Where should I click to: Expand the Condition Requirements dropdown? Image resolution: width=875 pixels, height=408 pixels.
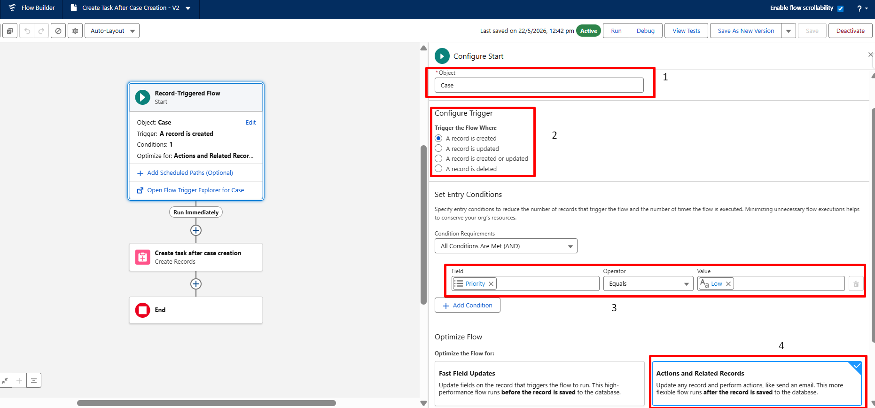pos(506,246)
